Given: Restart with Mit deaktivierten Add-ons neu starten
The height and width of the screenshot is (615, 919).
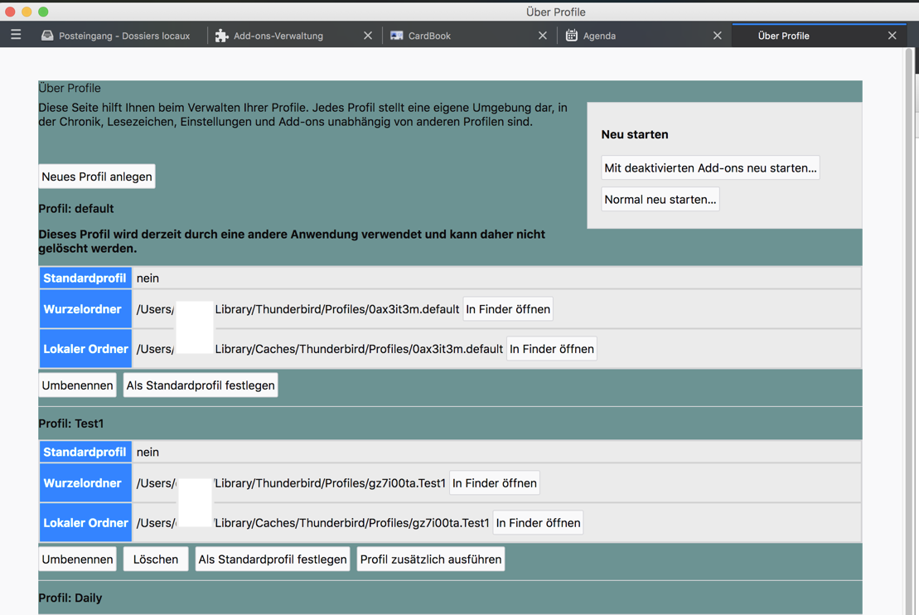Looking at the screenshot, I should [710, 168].
